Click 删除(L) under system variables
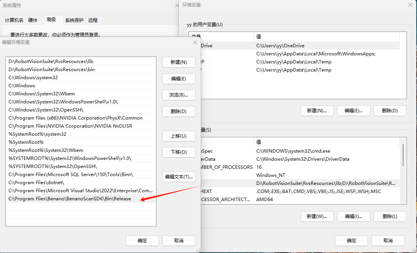The height and width of the screenshot is (253, 417). tap(390, 216)
